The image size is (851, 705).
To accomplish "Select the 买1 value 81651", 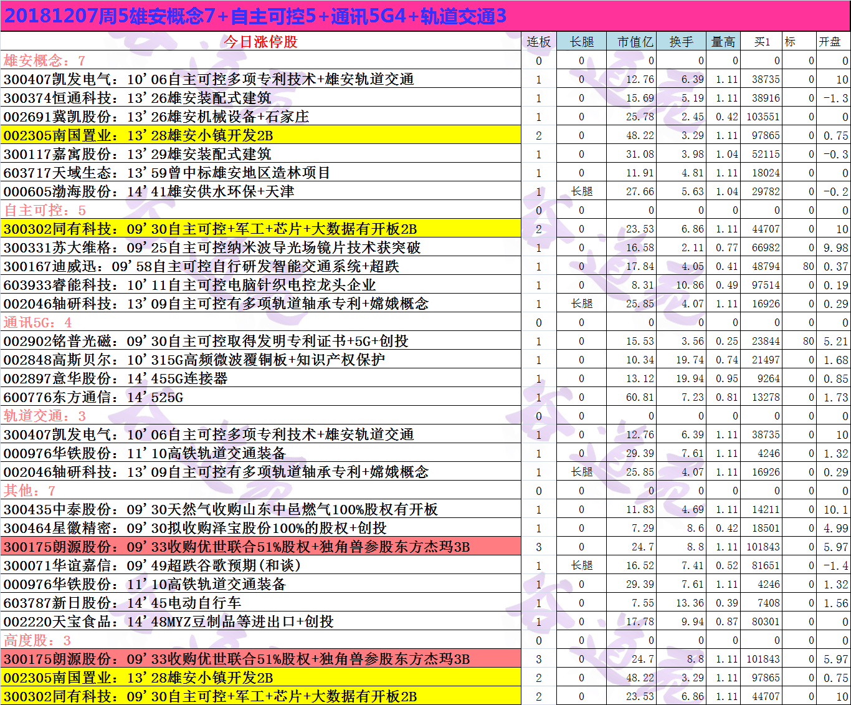I will (766, 565).
